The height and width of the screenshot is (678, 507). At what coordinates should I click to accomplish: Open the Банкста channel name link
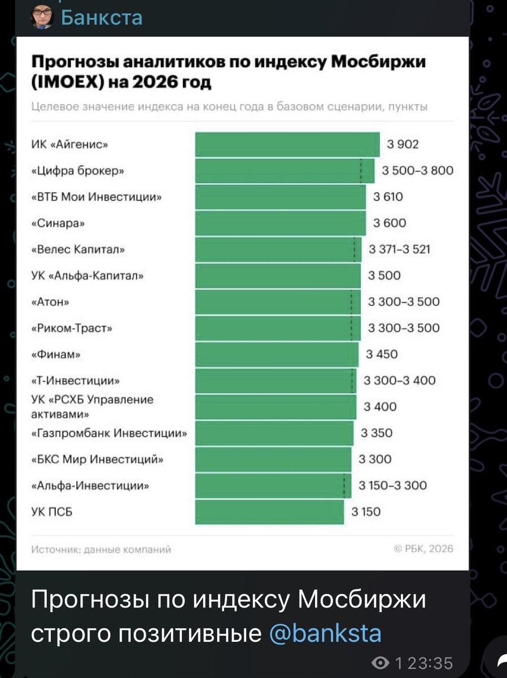point(102,18)
